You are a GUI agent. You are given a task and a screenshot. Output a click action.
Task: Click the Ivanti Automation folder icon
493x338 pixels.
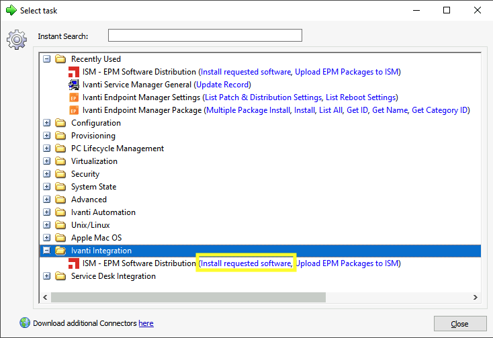pos(60,212)
